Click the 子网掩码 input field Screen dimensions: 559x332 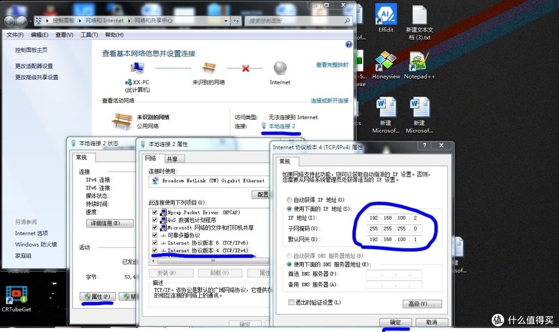[394, 228]
